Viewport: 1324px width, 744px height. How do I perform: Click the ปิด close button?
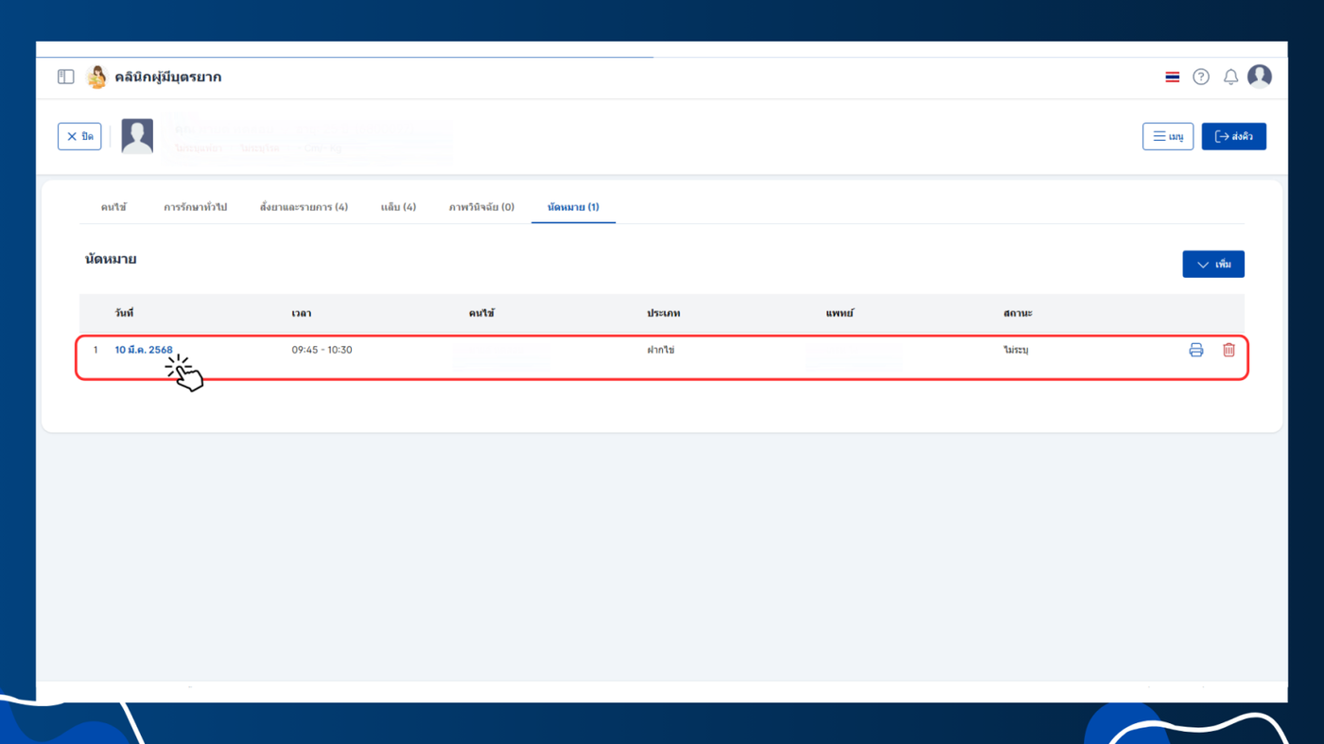[79, 136]
